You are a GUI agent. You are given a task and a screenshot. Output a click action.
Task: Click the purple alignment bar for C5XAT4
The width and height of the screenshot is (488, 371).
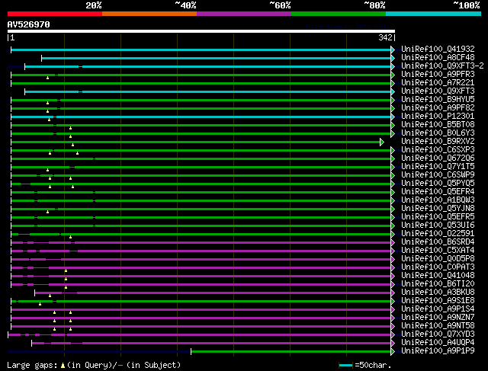click(229, 251)
